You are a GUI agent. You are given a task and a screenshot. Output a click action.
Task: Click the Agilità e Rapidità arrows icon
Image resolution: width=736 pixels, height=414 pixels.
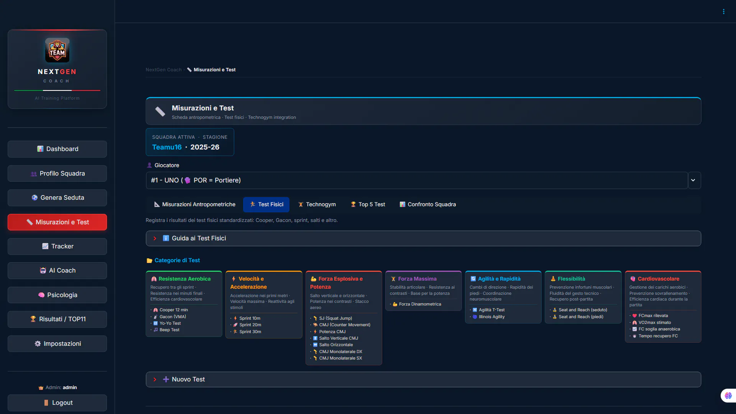[x=473, y=279]
